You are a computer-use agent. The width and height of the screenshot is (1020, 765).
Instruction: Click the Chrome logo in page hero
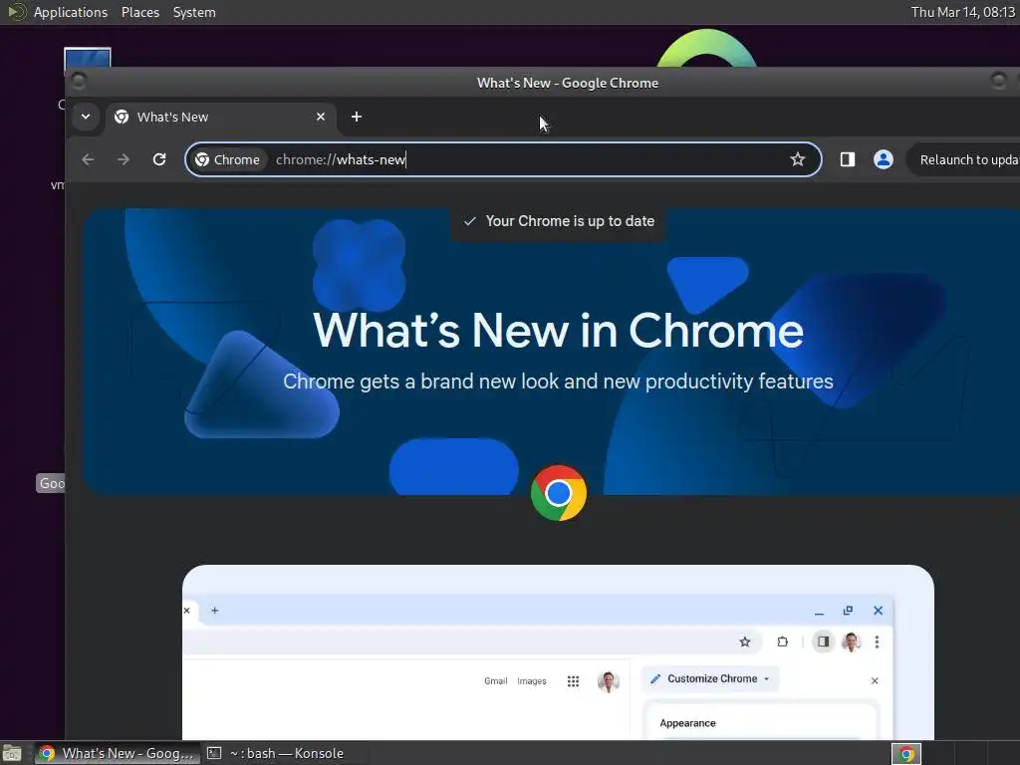558,492
